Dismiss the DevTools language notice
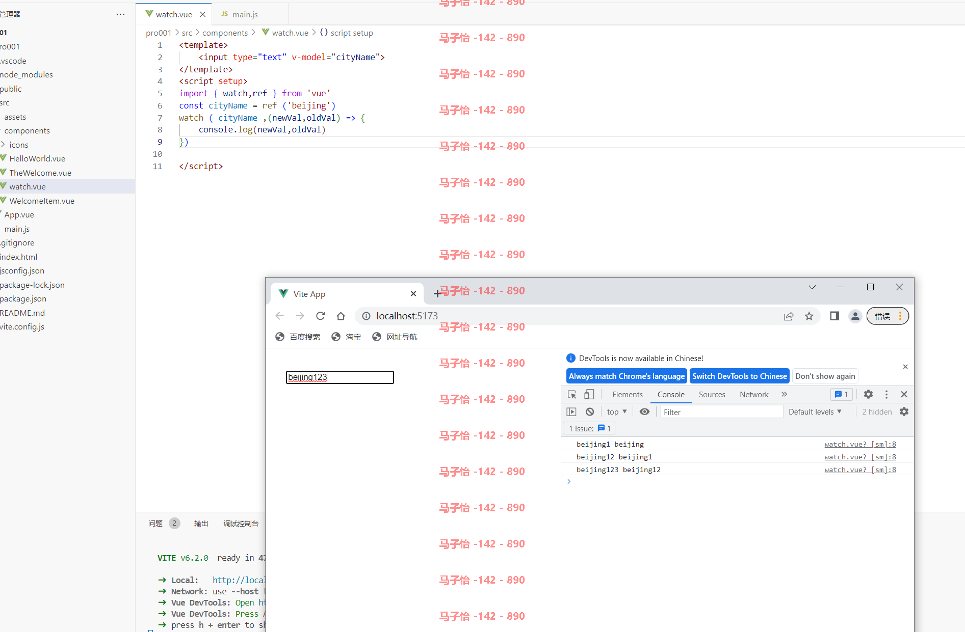This screenshot has width=965, height=632. (905, 367)
